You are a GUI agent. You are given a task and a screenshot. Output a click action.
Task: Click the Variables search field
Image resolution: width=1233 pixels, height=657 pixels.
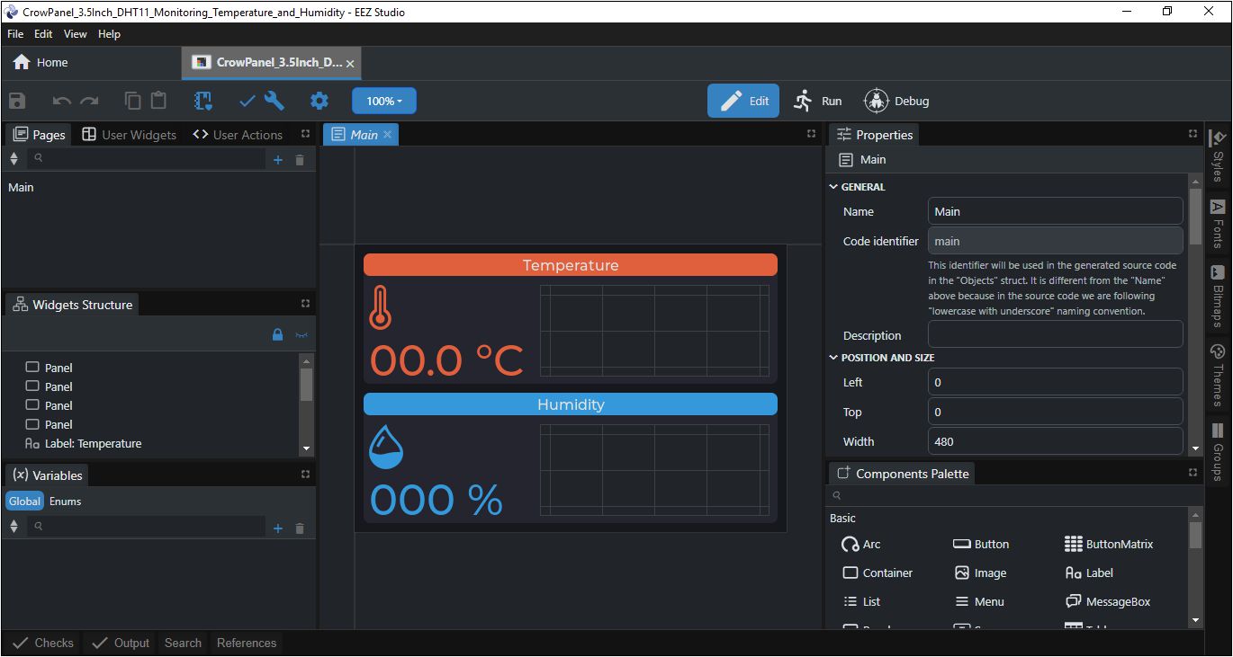click(x=145, y=527)
